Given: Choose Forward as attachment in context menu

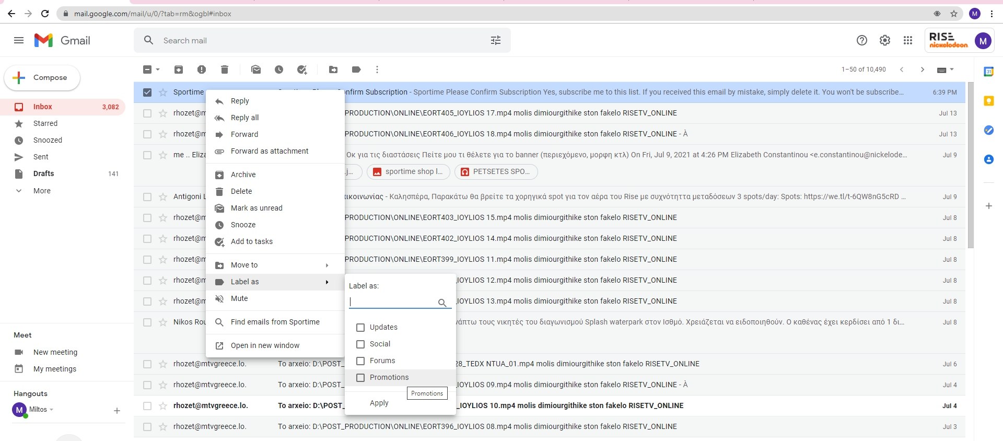Looking at the screenshot, I should [x=270, y=151].
